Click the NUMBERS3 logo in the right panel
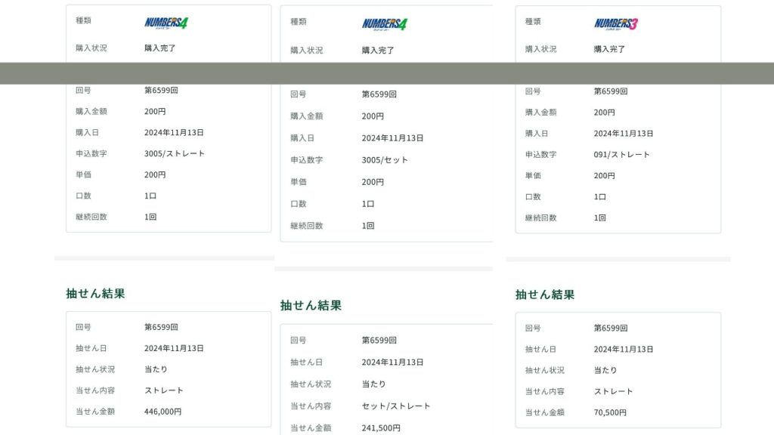 (616, 23)
